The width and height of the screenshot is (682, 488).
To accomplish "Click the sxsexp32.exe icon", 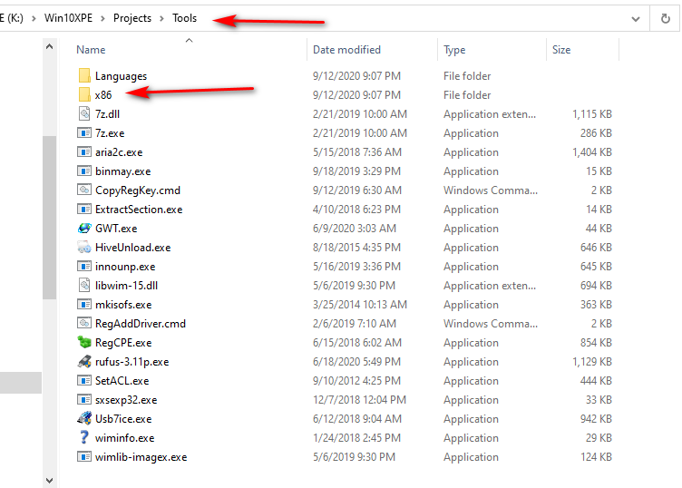I will [84, 400].
